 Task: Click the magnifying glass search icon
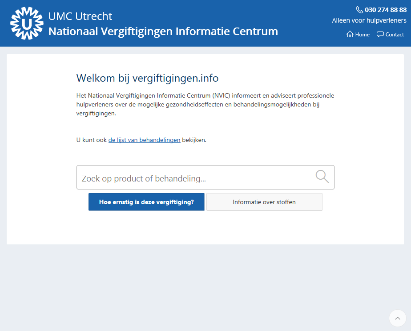[x=322, y=177]
